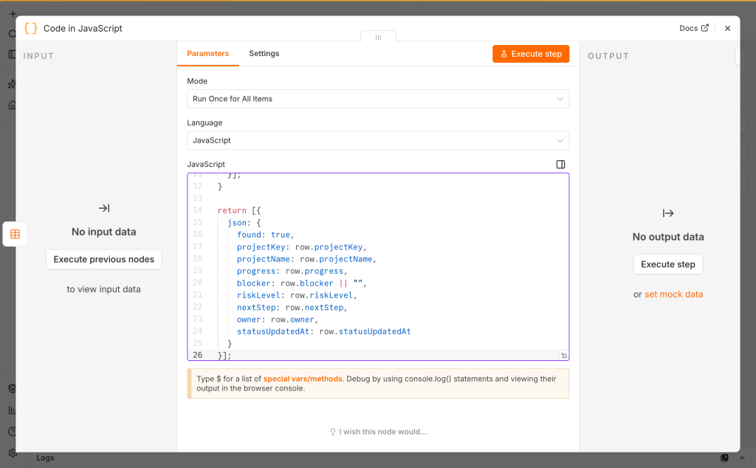Click the riskLevel: row.riskLevel line
The height and width of the screenshot is (468, 756).
point(297,295)
